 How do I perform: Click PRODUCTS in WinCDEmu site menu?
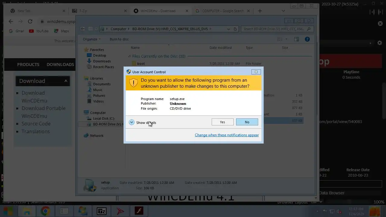click(28, 64)
